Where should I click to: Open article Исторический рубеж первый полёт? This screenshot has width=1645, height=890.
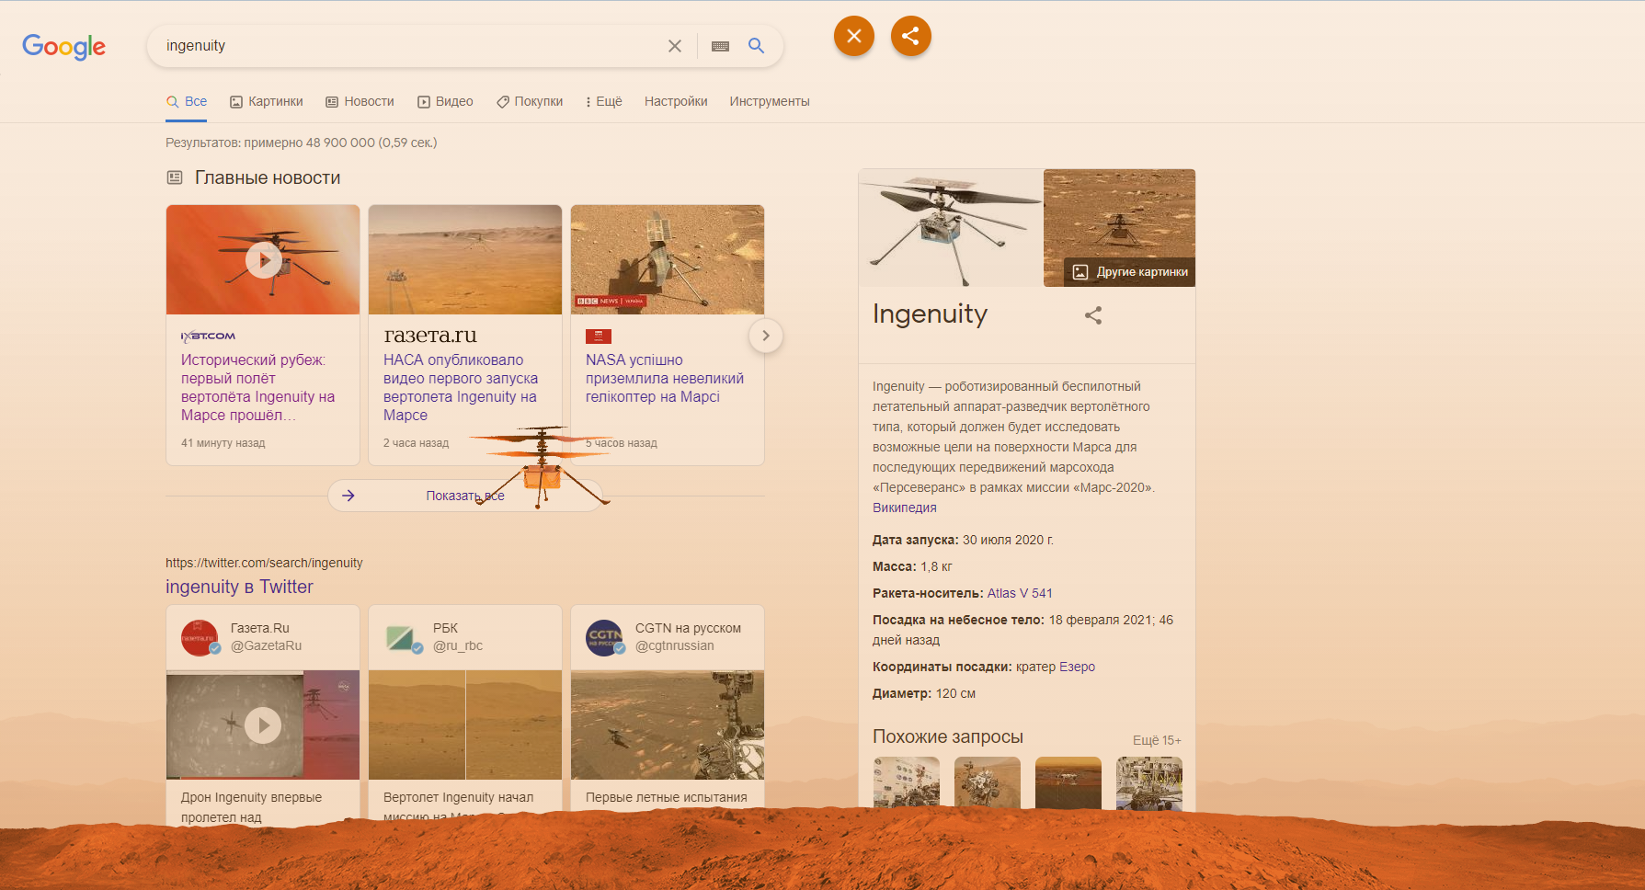coord(258,388)
